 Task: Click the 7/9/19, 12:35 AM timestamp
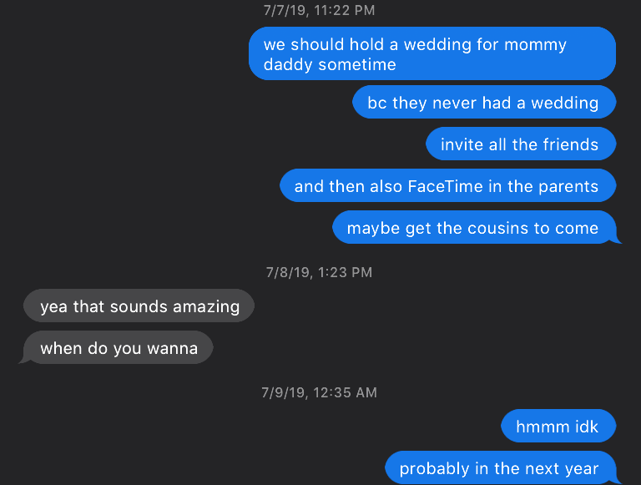319,392
